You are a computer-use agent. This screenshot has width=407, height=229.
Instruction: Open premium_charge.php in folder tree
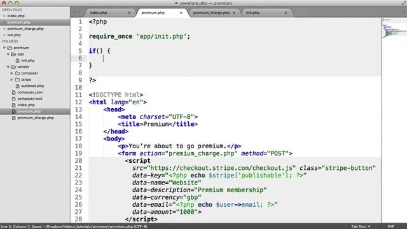point(36,118)
